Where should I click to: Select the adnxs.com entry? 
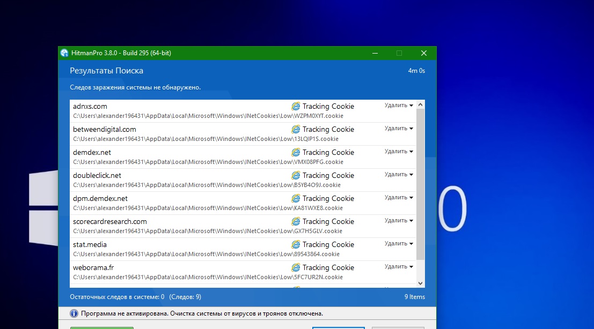click(243, 111)
